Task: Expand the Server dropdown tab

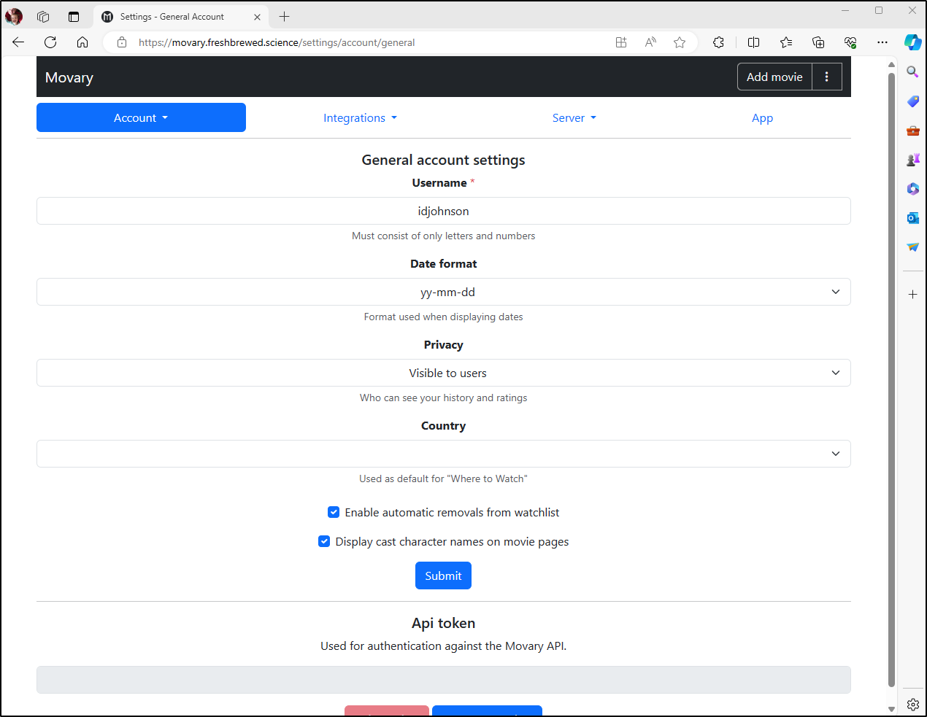Action: click(574, 117)
